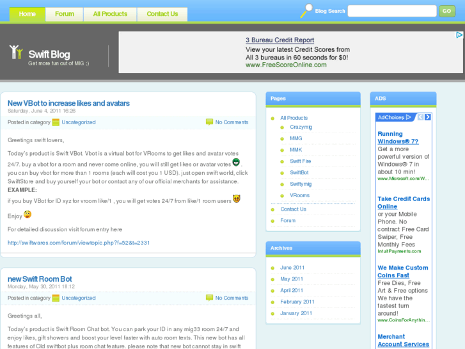Viewport: 465px width, 349px height.
Task: Open No Comments link on VBot post
Action: (x=232, y=122)
